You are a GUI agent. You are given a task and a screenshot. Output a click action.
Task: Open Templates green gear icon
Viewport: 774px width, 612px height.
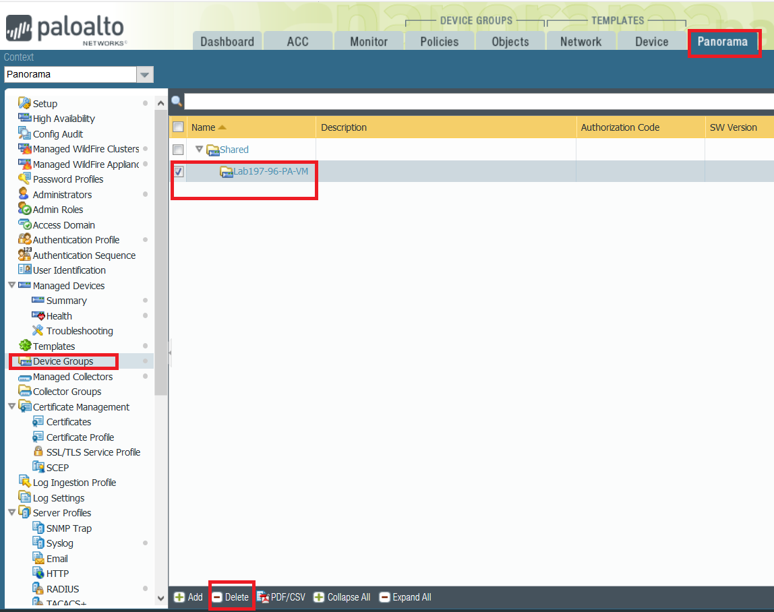pyautogui.click(x=25, y=346)
